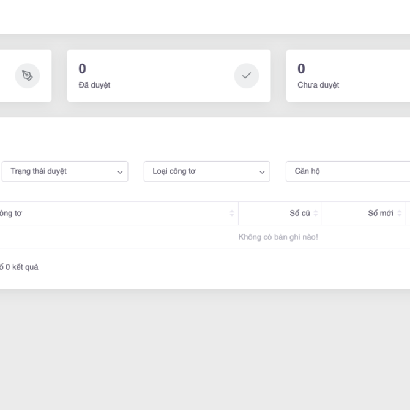Image resolution: width=410 pixels, height=410 pixels.
Task: Click the 0 count above Đã duyệt
Action: point(82,69)
